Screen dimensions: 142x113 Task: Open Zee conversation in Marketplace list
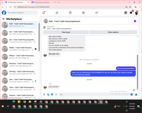pos(19,41)
